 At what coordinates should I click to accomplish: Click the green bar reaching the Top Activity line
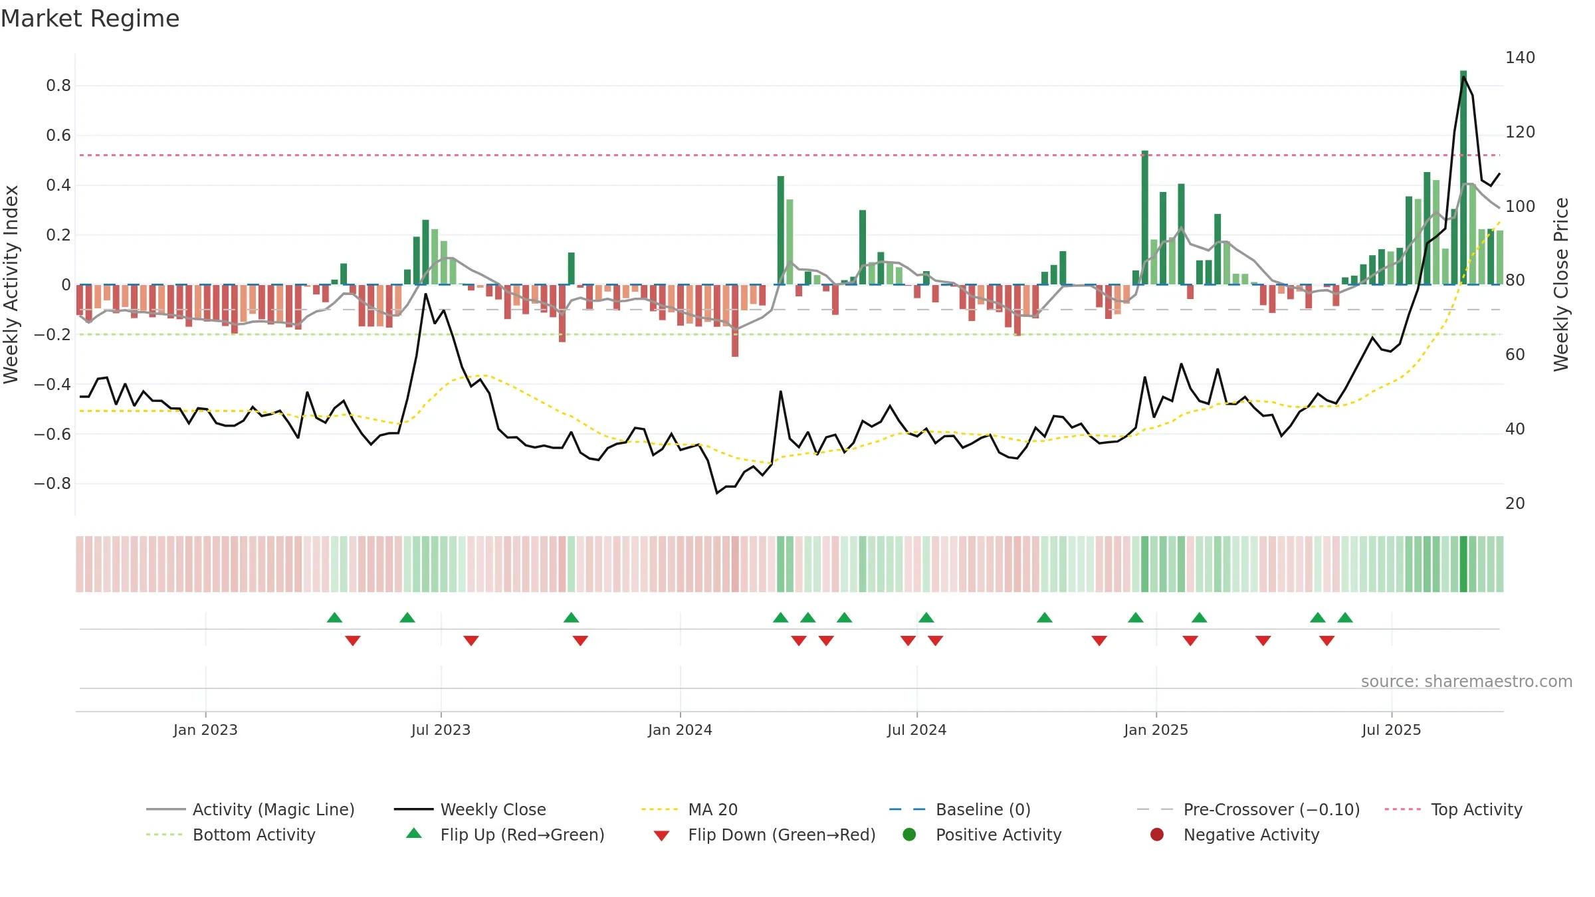[1145, 217]
